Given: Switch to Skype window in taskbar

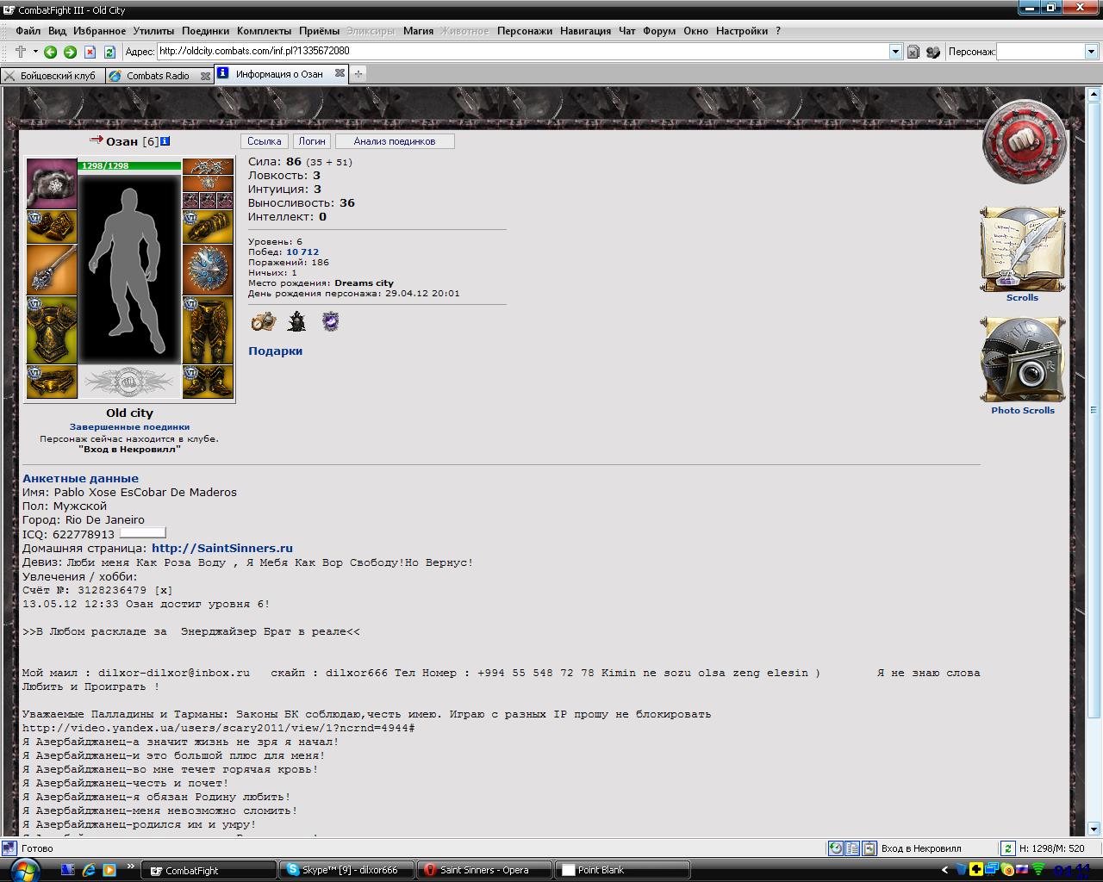Looking at the screenshot, I should tap(346, 871).
